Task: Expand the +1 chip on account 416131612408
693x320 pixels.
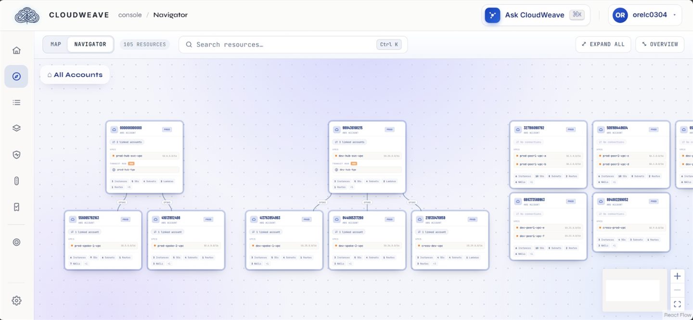Action: coord(169,264)
